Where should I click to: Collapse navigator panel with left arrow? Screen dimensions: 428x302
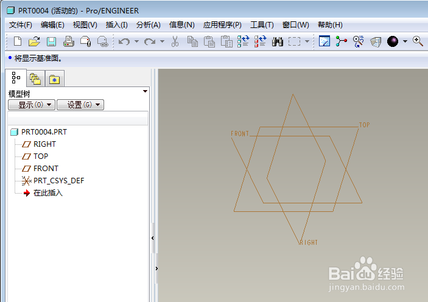coord(153,238)
